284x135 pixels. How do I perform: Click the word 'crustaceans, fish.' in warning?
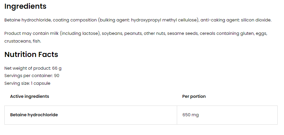click(x=23, y=41)
